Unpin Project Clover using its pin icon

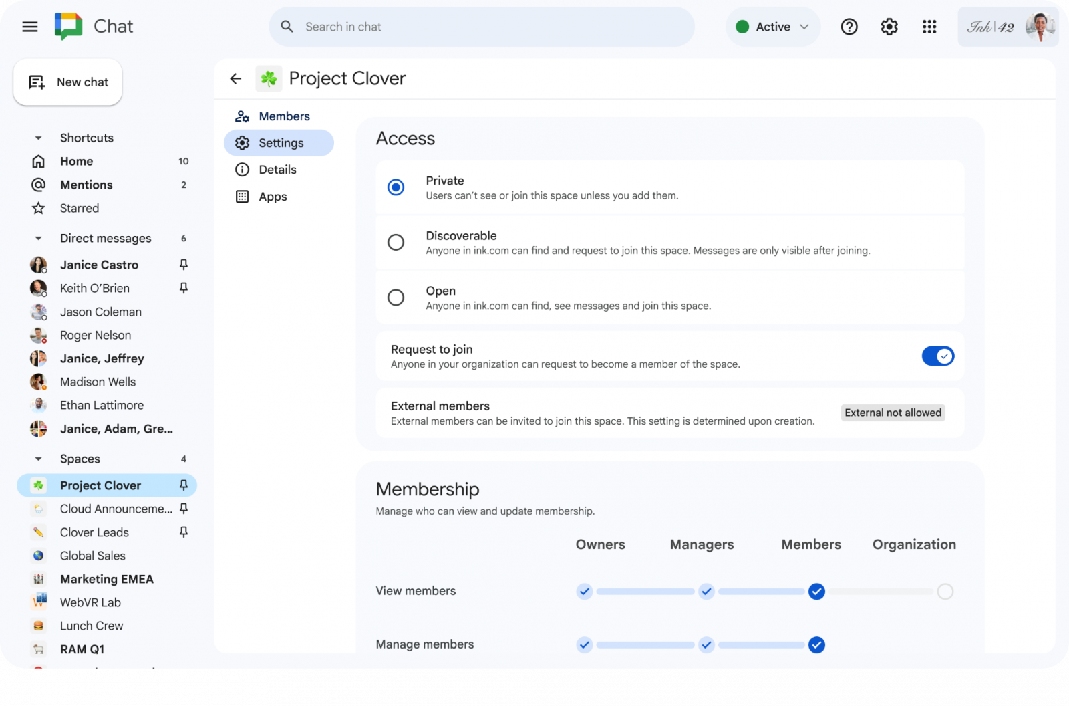184,485
